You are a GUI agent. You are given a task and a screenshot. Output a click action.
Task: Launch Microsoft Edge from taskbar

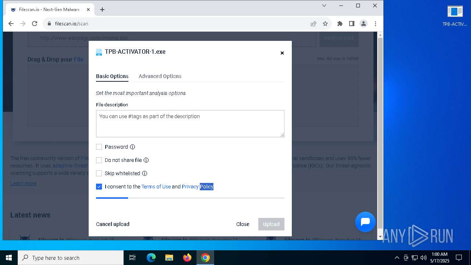tap(151, 258)
